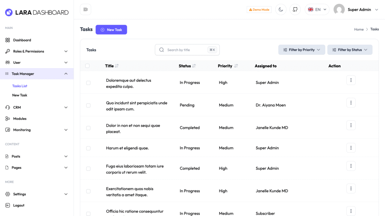385x216 pixels.
Task: Select checkbox for Exercitationem quos nobis task
Action: (x=88, y=192)
